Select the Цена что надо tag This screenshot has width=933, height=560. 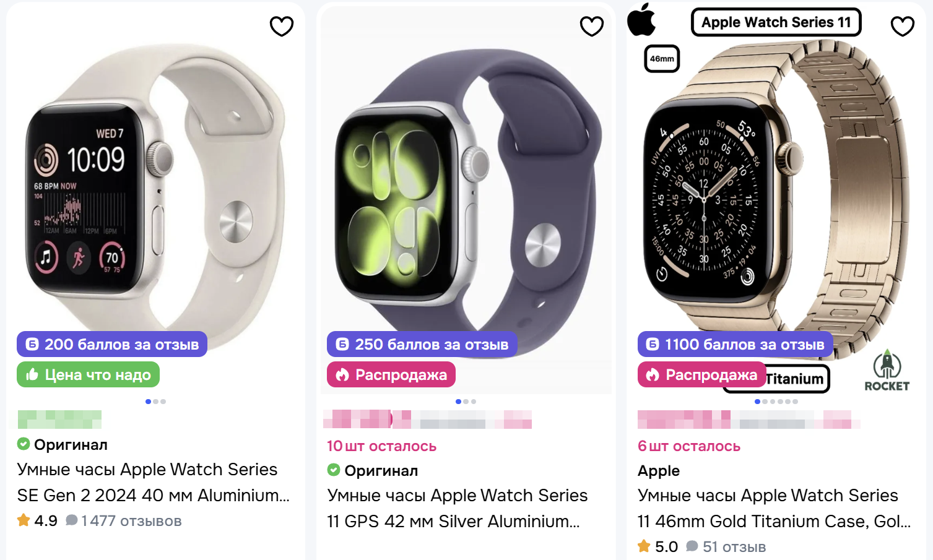click(x=88, y=374)
